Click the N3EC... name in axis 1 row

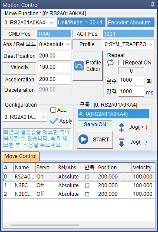(x=24, y=185)
